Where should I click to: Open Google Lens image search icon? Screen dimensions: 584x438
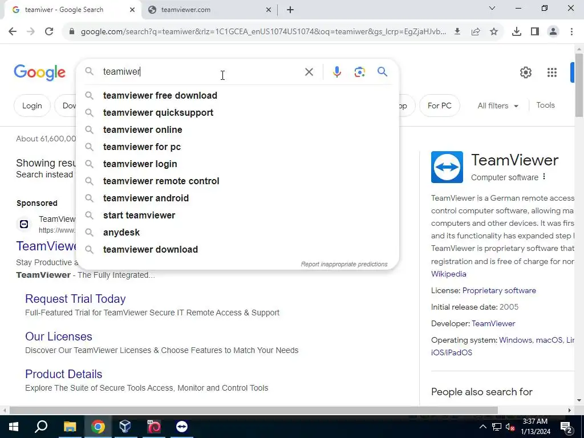pos(359,72)
